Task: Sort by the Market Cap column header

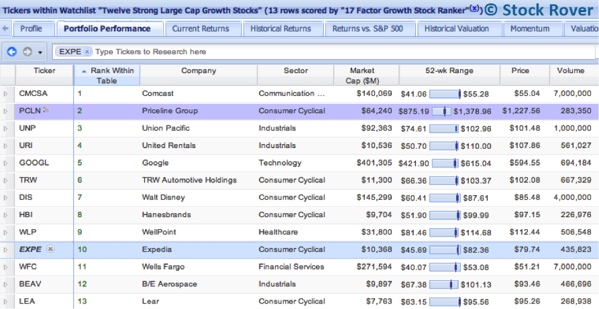Action: tap(366, 75)
